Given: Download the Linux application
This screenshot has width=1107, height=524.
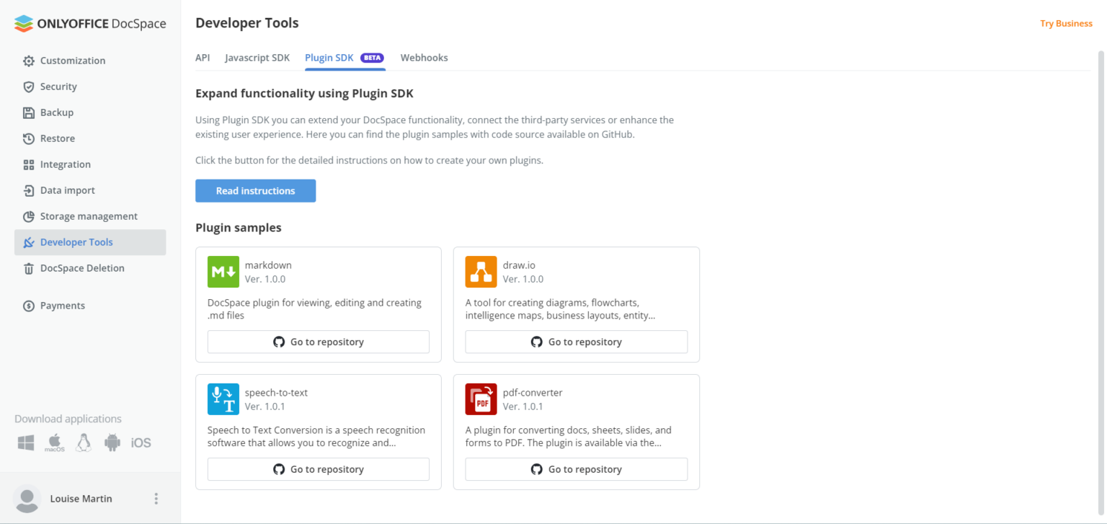Looking at the screenshot, I should point(83,443).
